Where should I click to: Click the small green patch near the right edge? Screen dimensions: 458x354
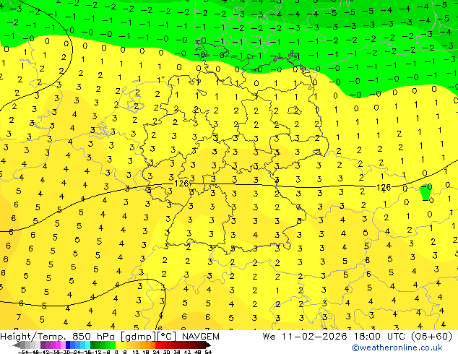click(x=425, y=193)
